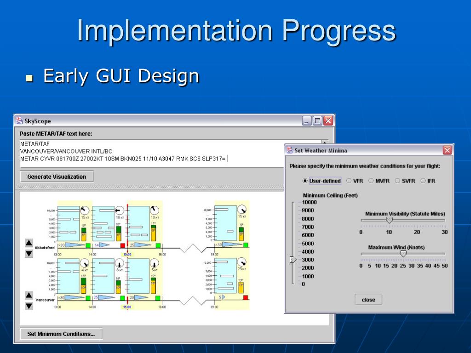This screenshot has width=471, height=353.
Task: Click Vancouver visibility triangle labeled 20
Action: (x=141, y=297)
